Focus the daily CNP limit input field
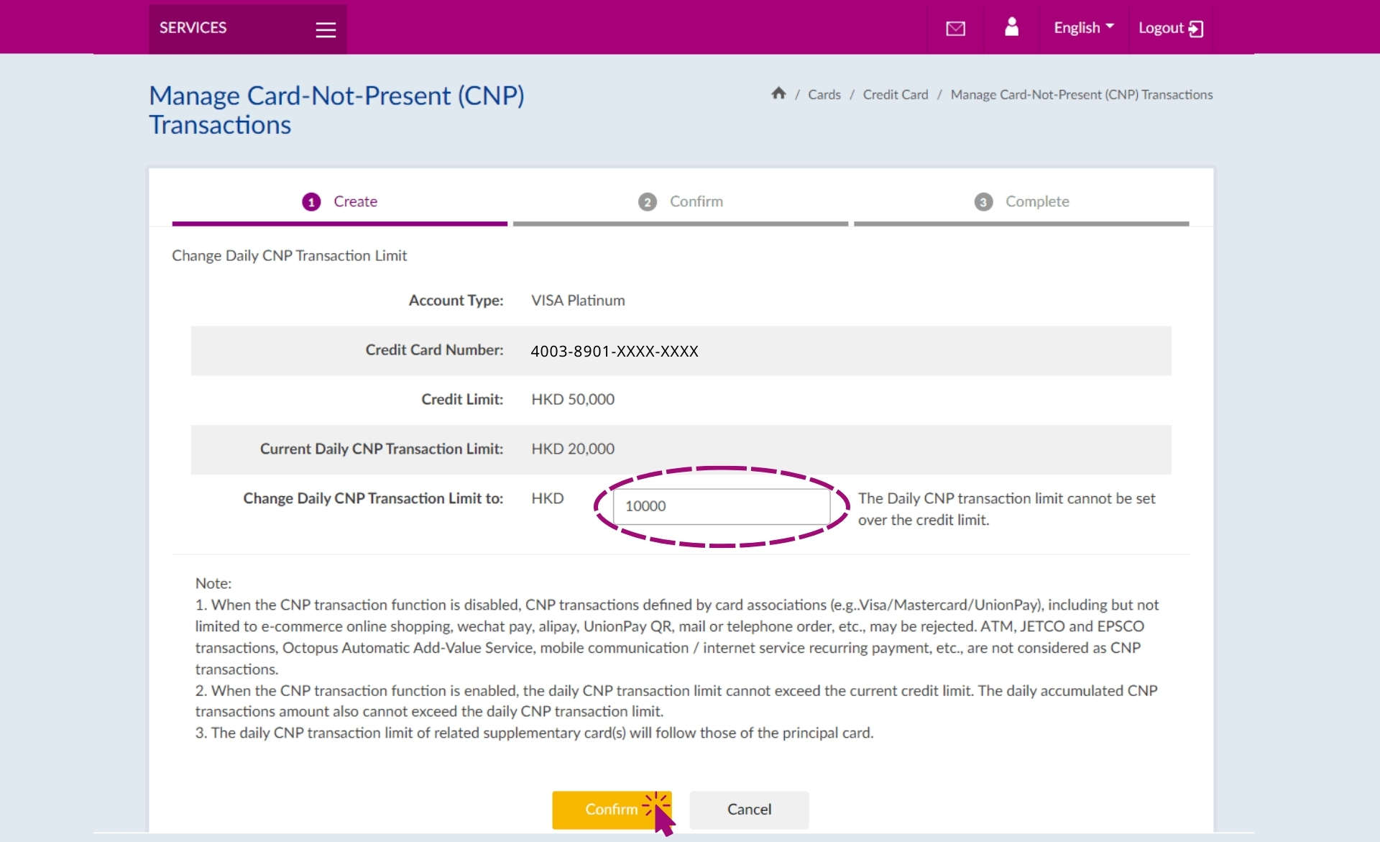The height and width of the screenshot is (842, 1380). [x=722, y=506]
